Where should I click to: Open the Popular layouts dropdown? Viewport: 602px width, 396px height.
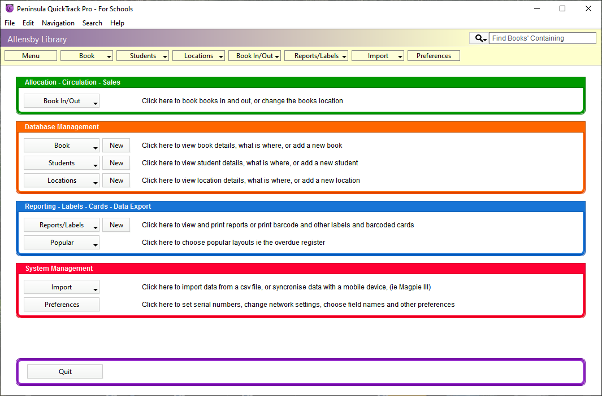pos(62,243)
